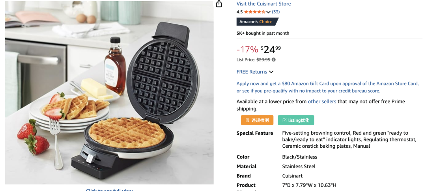Apply for the $80 Amazon Gift Card offer
This screenshot has width=426, height=191.
pos(327,87)
